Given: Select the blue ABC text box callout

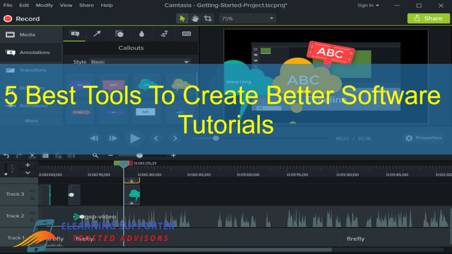Looking at the screenshot, I should (x=146, y=112).
